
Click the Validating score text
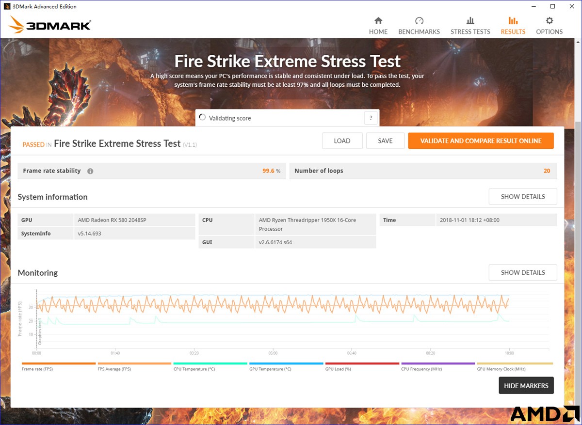coord(230,118)
